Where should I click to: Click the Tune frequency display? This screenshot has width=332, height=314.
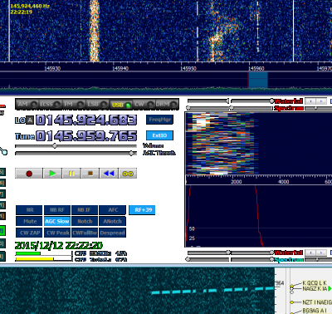click(86, 136)
